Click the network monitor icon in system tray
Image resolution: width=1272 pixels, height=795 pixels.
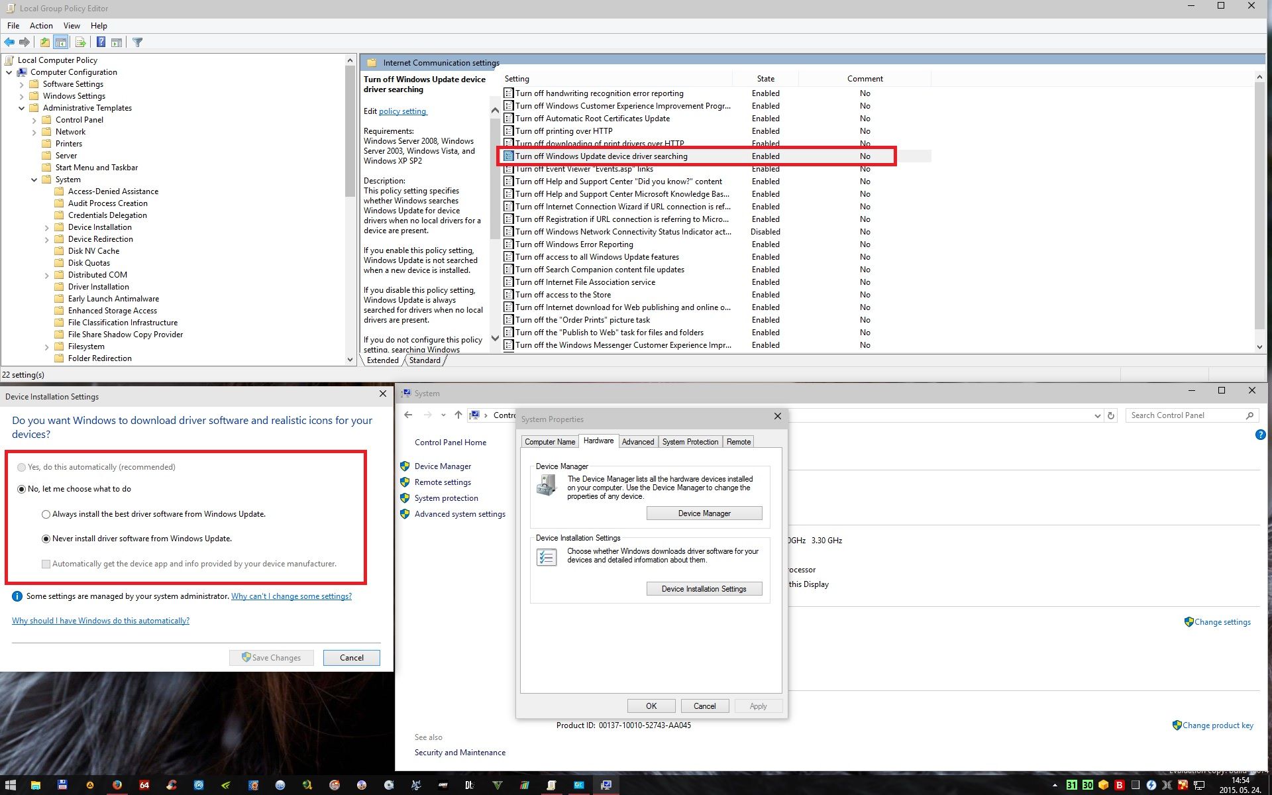(x=1198, y=785)
